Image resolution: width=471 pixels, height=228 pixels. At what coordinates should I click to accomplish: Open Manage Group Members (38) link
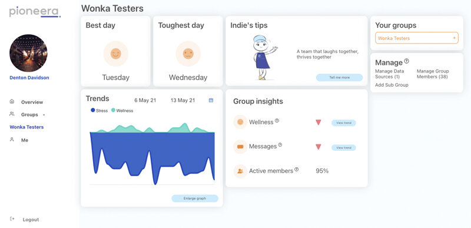433,74
